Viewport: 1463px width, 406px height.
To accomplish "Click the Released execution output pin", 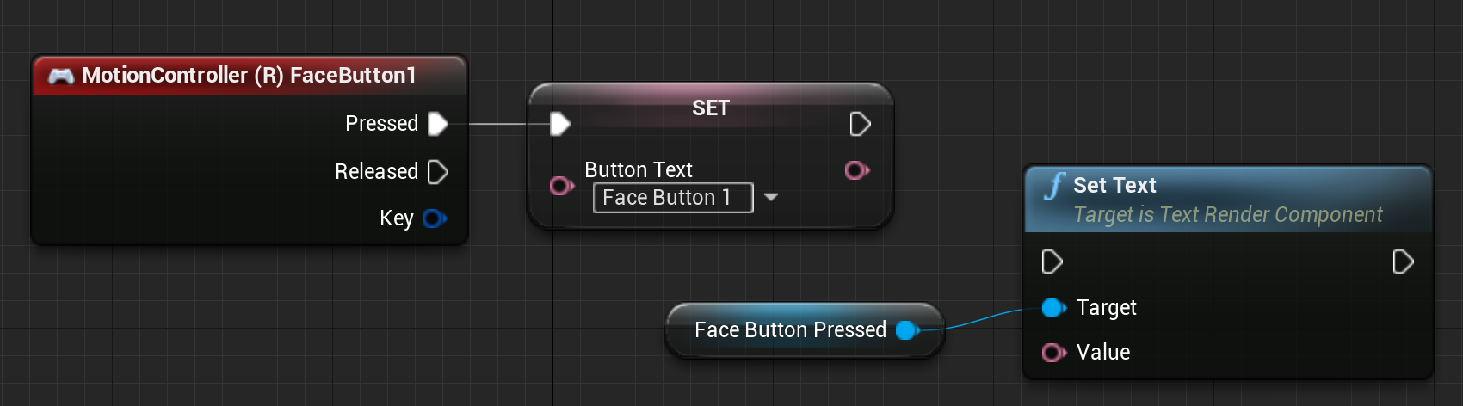I will [x=438, y=172].
